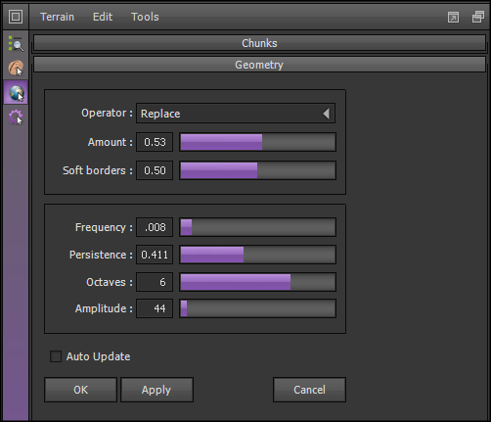This screenshot has width=491, height=422.
Task: Click the square frame icon top-left
Action: [x=16, y=17]
